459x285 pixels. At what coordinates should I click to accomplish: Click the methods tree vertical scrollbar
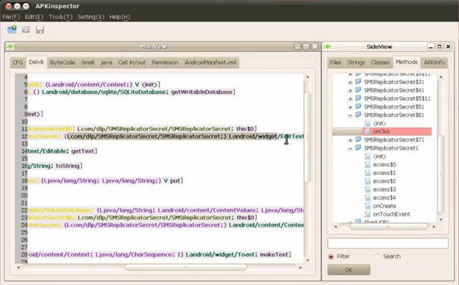point(441,174)
